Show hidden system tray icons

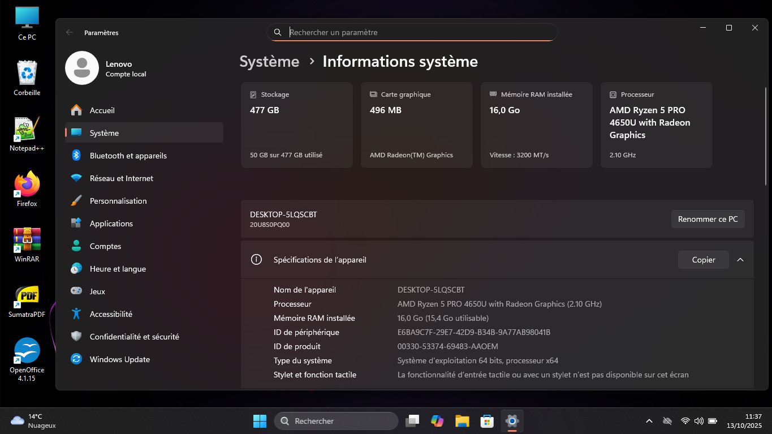(x=649, y=421)
